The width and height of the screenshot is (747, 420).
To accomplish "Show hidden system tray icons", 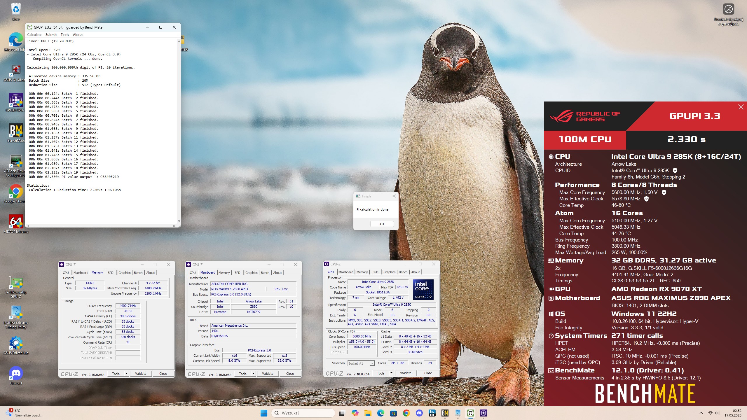I will coord(701,413).
